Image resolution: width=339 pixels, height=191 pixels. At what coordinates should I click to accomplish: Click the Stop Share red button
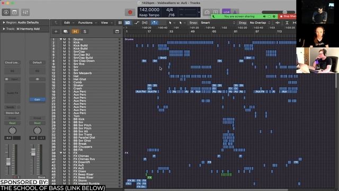288,16
